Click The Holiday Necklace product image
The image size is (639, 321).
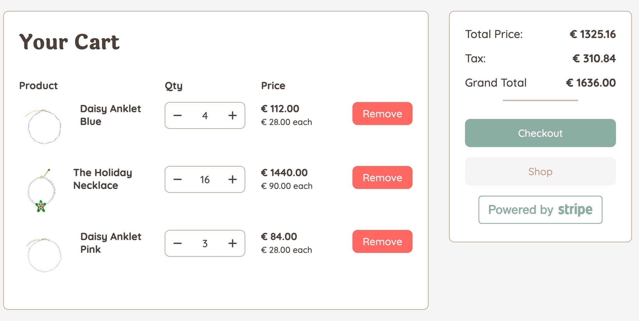click(41, 191)
